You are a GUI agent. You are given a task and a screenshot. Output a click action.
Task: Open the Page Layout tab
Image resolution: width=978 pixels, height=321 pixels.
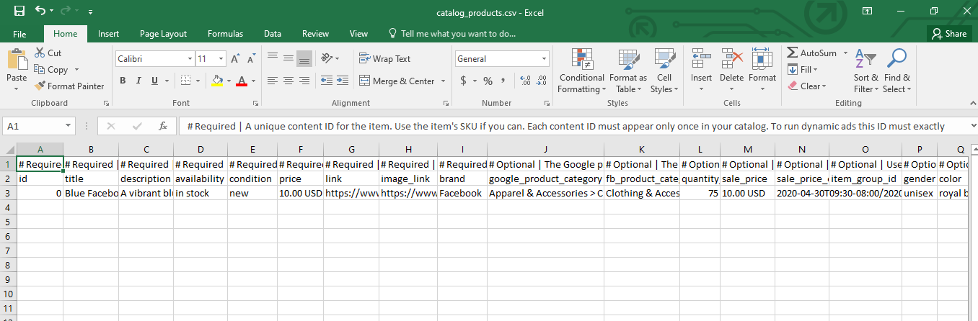pyautogui.click(x=163, y=34)
